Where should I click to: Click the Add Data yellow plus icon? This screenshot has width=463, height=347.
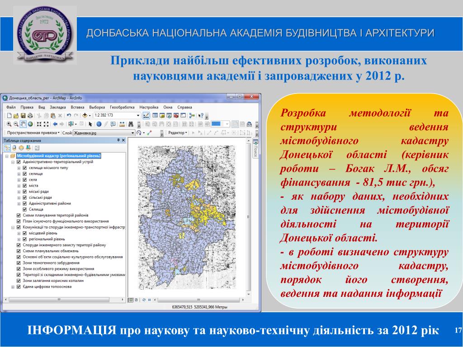85,116
